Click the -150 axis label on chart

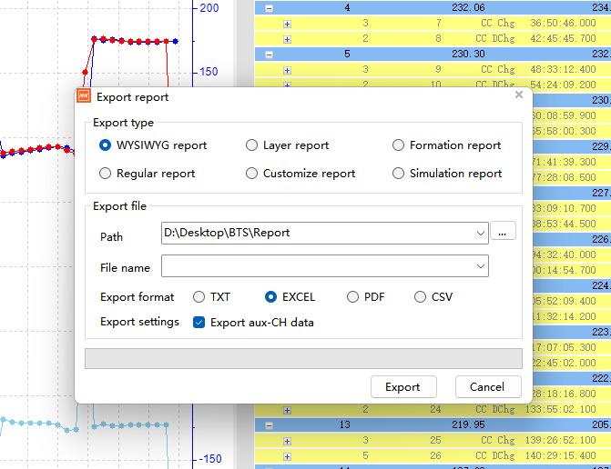210,459
